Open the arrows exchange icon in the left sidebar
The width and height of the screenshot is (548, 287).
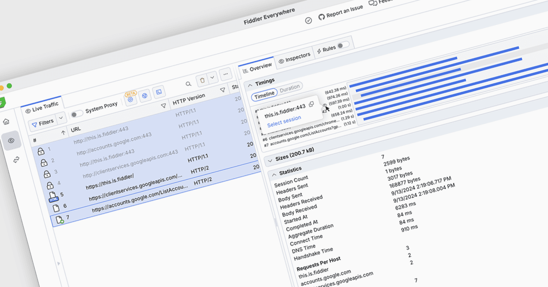click(16, 159)
